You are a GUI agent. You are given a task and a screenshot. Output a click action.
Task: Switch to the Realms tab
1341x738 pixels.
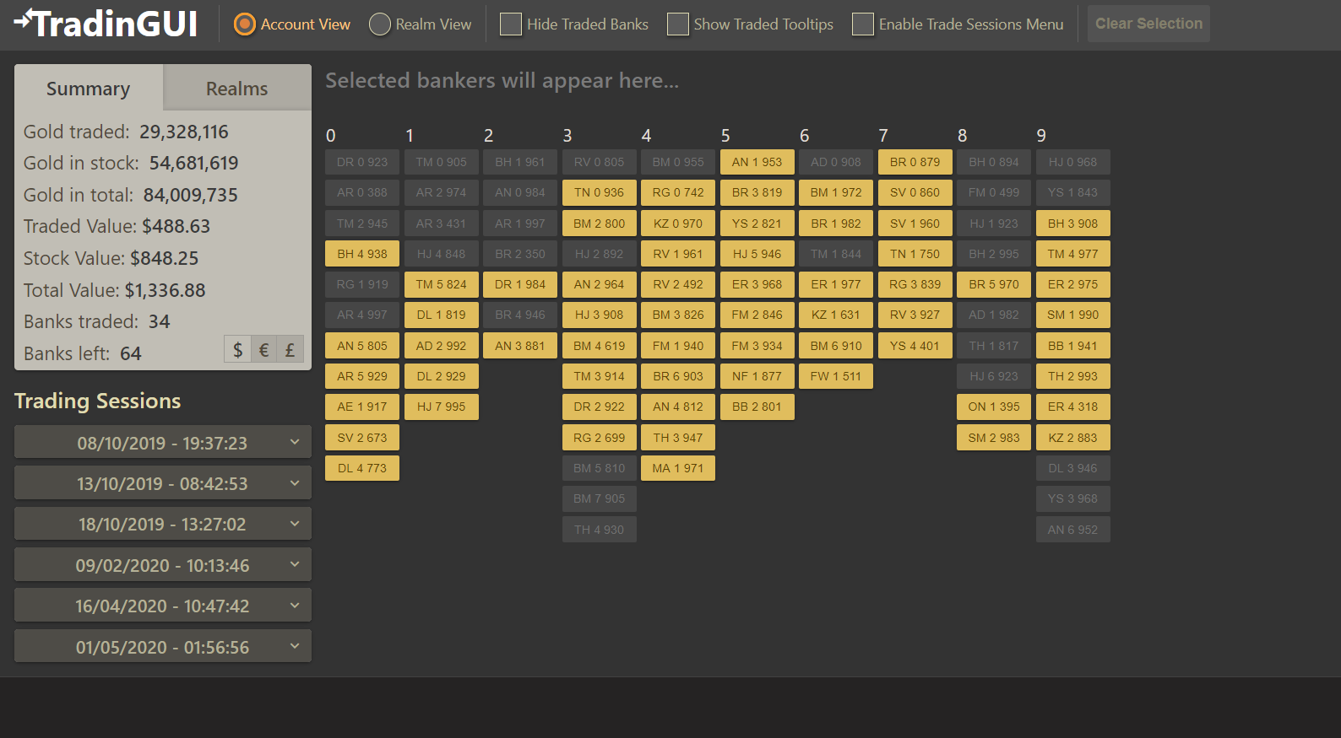[236, 89]
